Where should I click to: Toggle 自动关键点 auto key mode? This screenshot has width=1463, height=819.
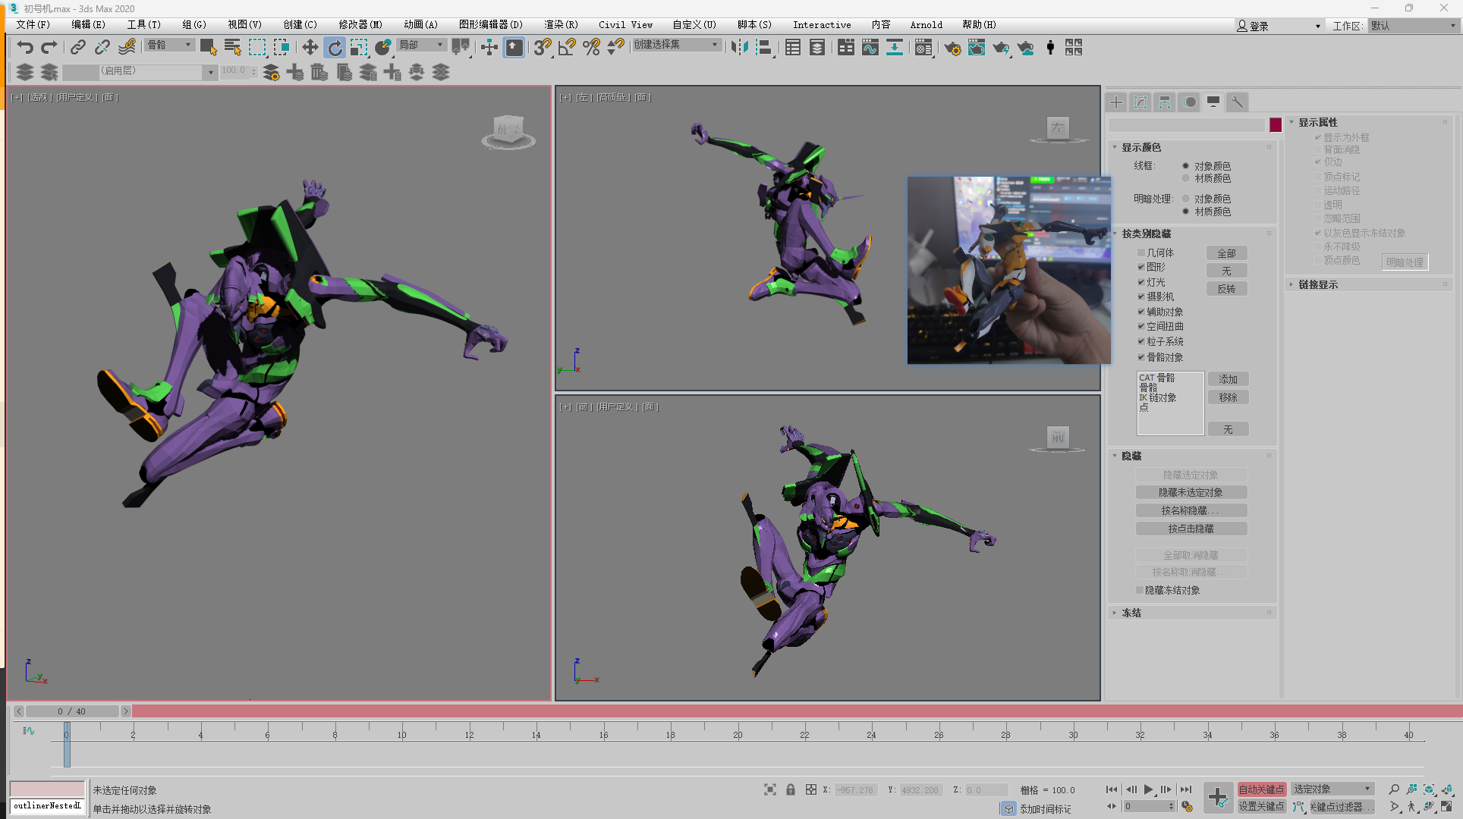[1262, 789]
